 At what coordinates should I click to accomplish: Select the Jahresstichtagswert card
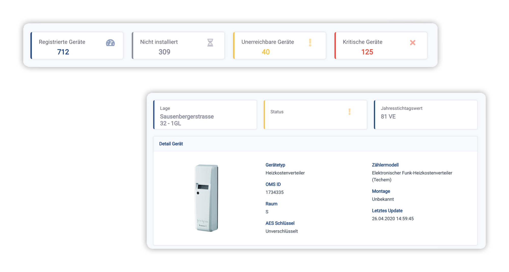click(x=426, y=115)
